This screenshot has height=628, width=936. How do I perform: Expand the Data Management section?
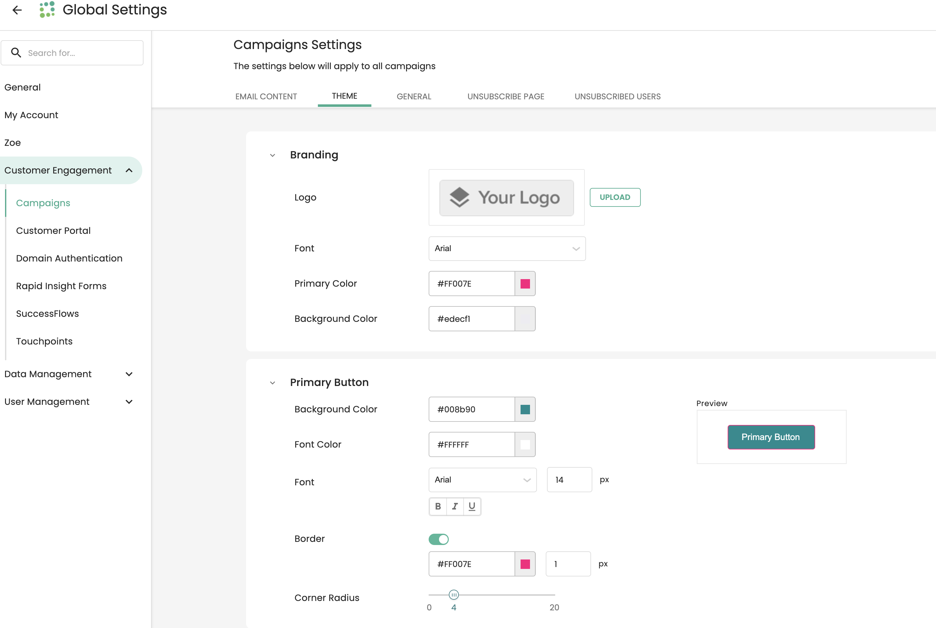129,374
